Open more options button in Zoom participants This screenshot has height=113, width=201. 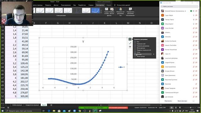(193, 101)
